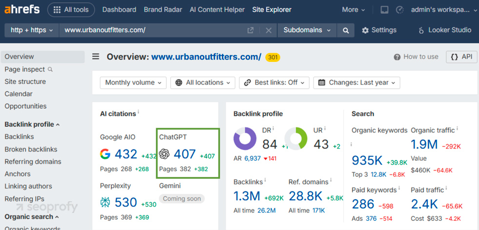Change the http + https protocol dropdown
This screenshot has height=230, width=479.
[x=32, y=30]
